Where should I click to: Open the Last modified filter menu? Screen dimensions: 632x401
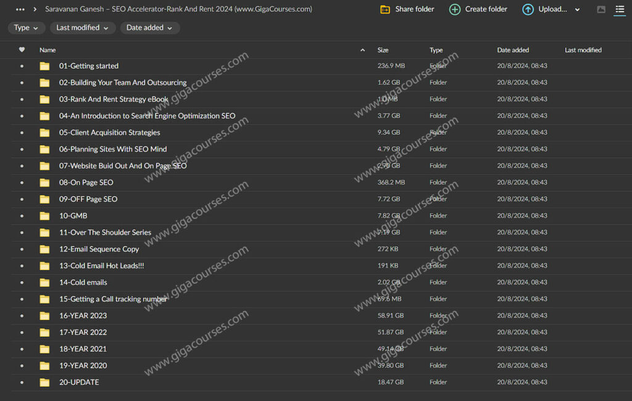[x=82, y=27]
